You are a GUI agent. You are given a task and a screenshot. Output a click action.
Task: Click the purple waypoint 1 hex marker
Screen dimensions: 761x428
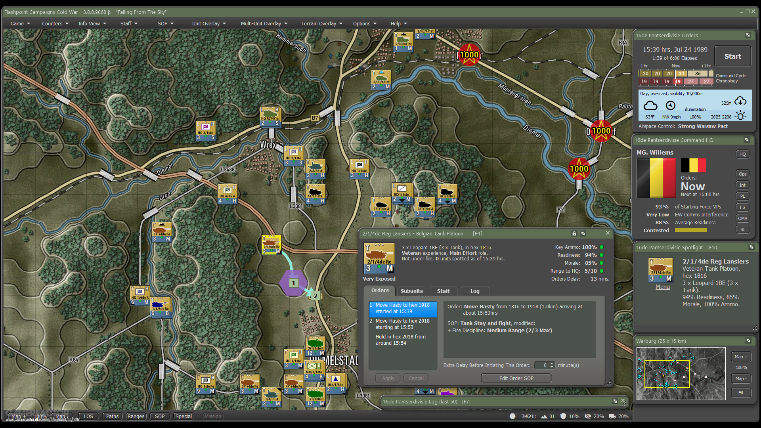pyautogui.click(x=293, y=283)
